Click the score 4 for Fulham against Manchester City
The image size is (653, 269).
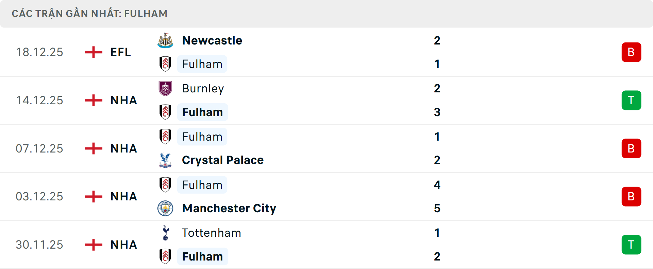tap(437, 185)
